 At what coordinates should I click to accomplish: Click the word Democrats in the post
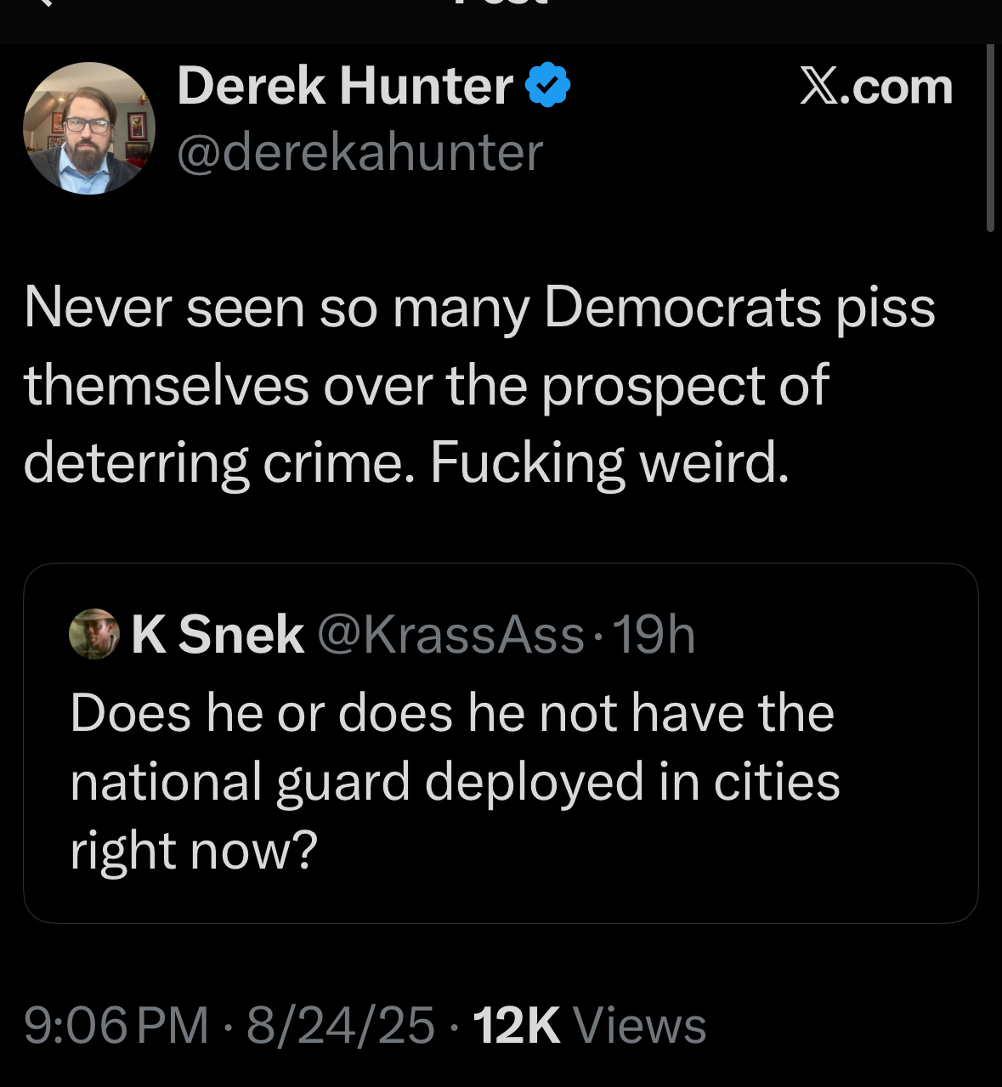coord(682,307)
